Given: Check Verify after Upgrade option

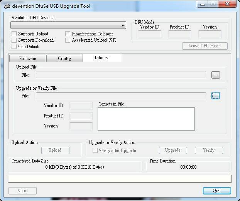Looking at the screenshot, I should click(x=95, y=150).
